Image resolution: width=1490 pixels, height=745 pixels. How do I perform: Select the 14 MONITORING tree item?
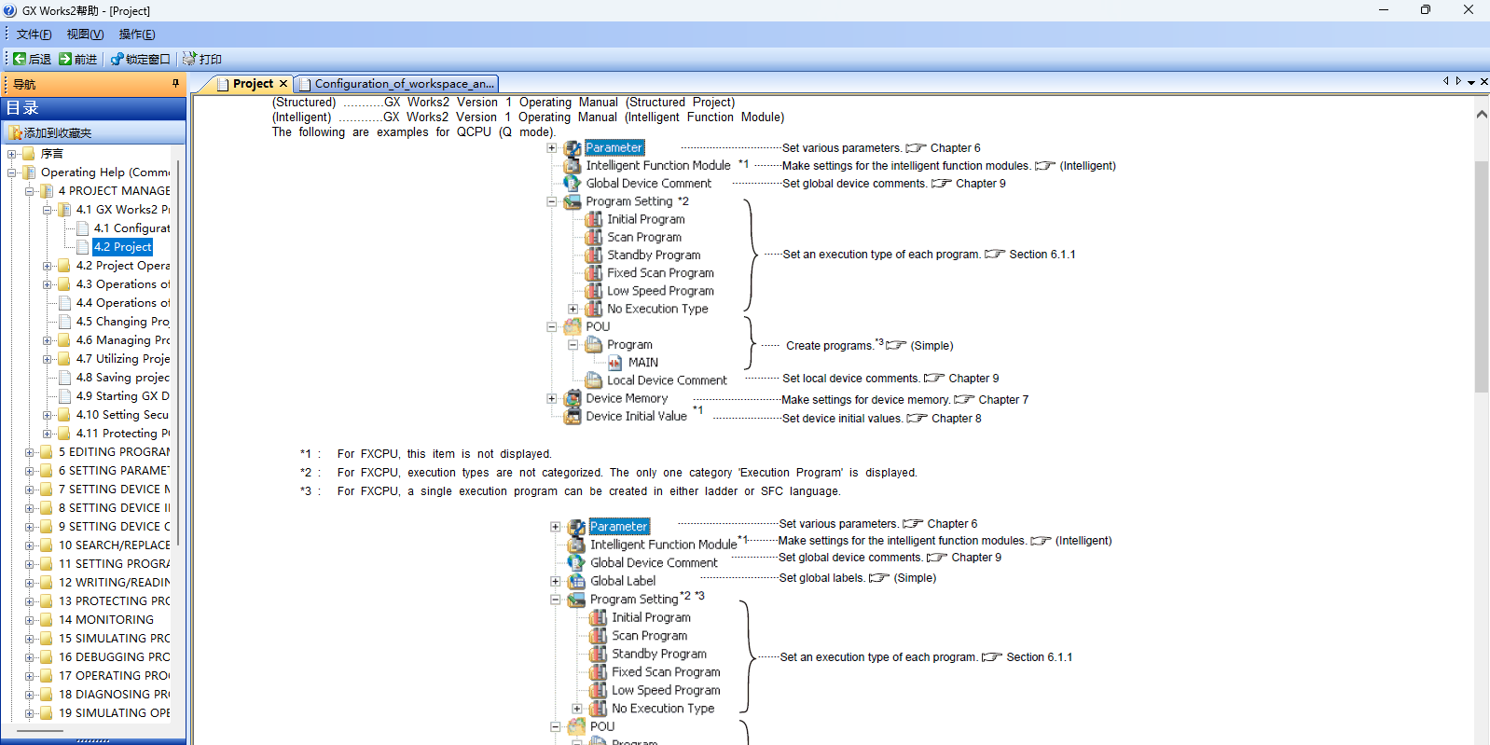[106, 620]
